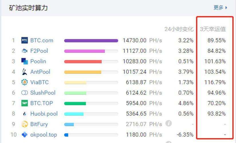Click the 6138.87 hashrate value

(136, 82)
